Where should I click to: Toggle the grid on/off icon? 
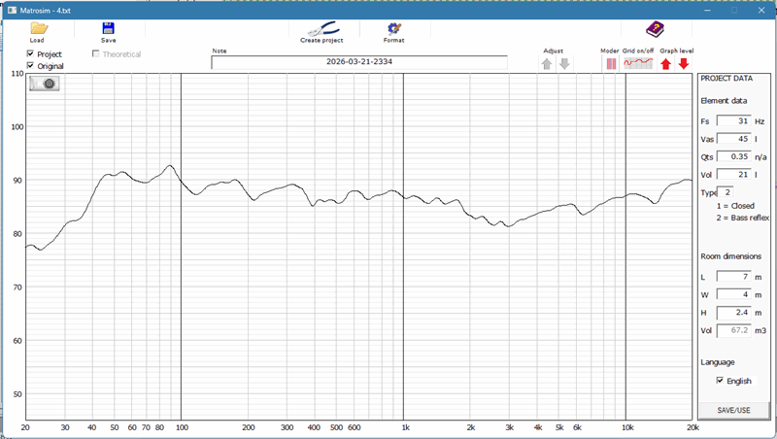637,64
